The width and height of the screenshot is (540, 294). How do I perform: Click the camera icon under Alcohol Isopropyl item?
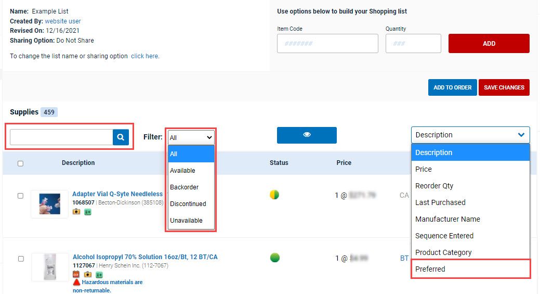coord(87,274)
